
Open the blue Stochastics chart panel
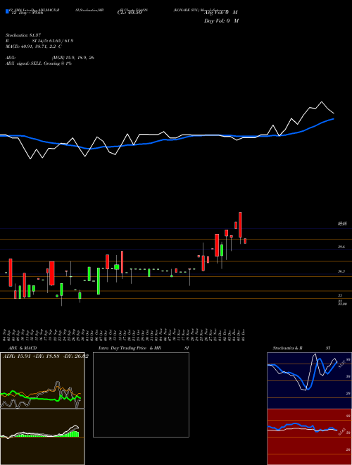tap(309, 380)
